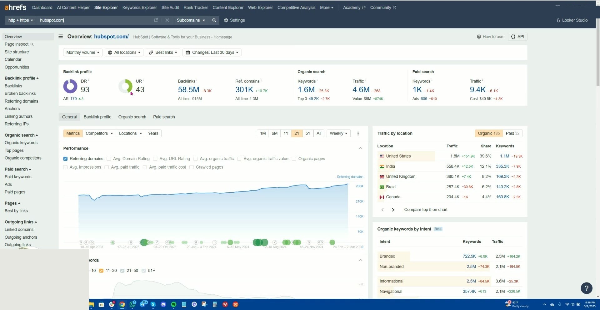Collapse the Performance section
The width and height of the screenshot is (600, 310).
pyautogui.click(x=361, y=148)
